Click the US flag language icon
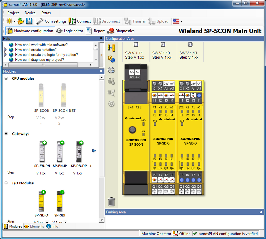The image size is (266, 239). pyautogui.click(x=176, y=21)
